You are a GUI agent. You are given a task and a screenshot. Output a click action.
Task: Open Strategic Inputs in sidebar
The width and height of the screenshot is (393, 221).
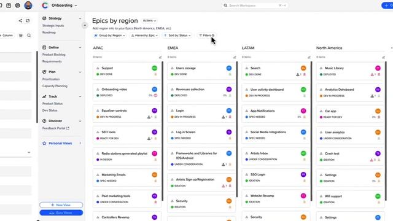(53, 26)
